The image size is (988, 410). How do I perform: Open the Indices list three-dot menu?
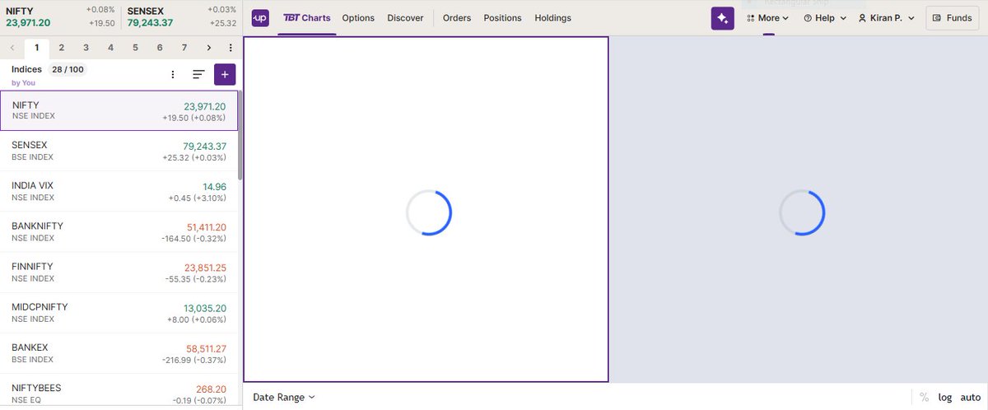point(172,74)
